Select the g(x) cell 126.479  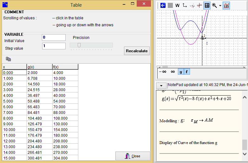click(40, 124)
